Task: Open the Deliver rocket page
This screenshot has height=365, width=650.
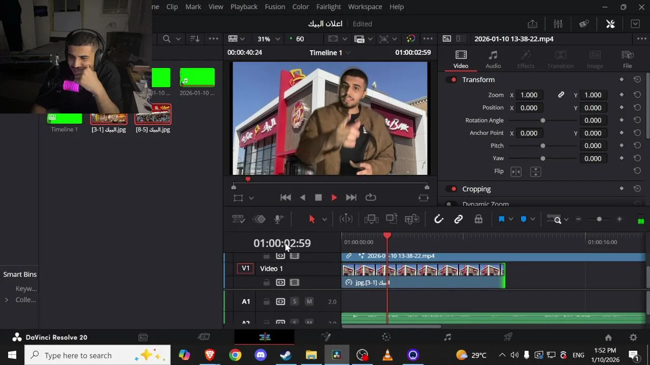Action: pyautogui.click(x=508, y=337)
